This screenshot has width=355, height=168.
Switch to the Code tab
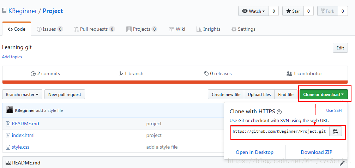(x=17, y=29)
